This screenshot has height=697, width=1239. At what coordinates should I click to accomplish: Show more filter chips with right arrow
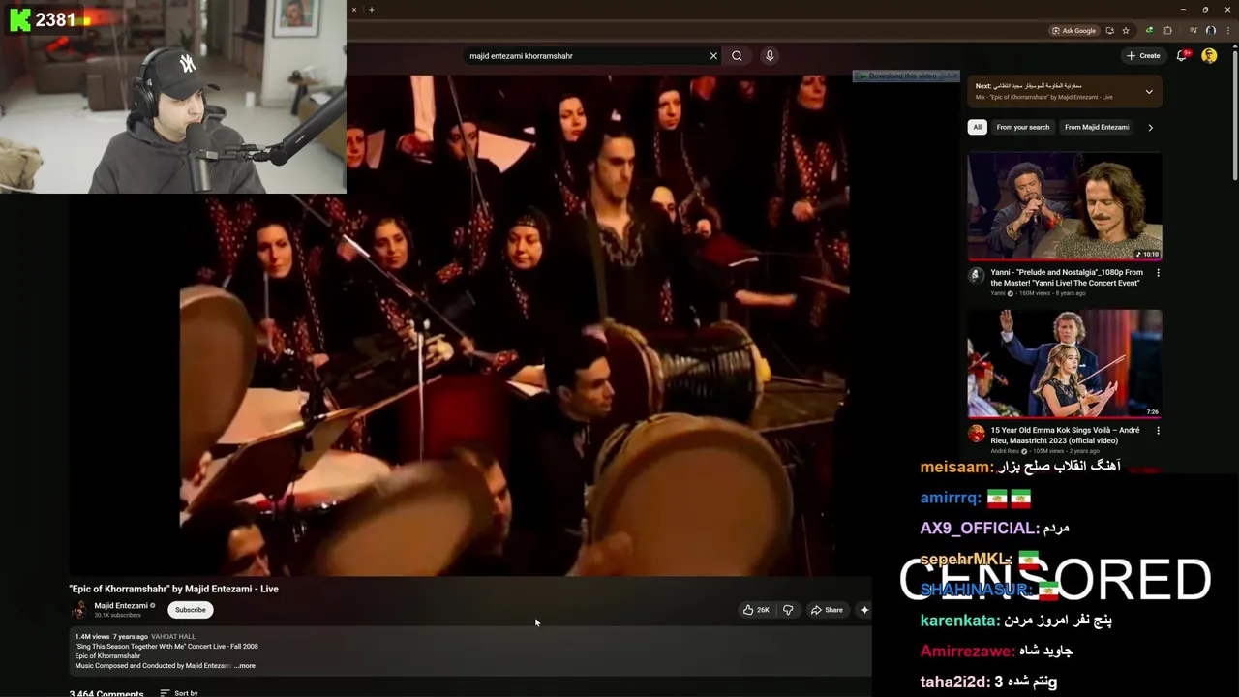coord(1150,127)
